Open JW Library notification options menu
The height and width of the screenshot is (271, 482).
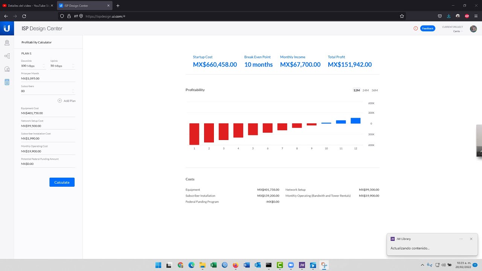pyautogui.click(x=461, y=239)
